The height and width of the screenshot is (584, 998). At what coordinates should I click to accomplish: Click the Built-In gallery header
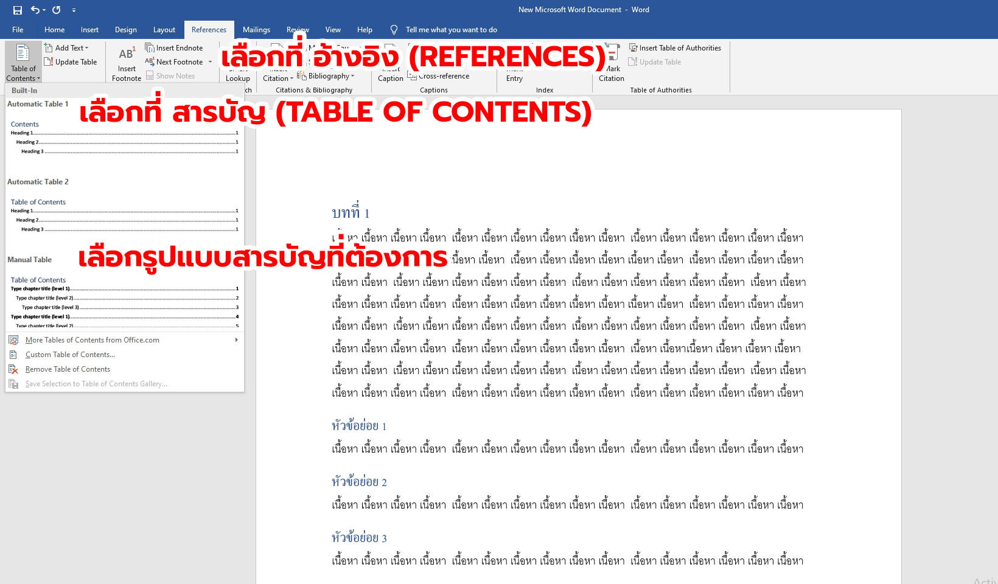pos(124,91)
